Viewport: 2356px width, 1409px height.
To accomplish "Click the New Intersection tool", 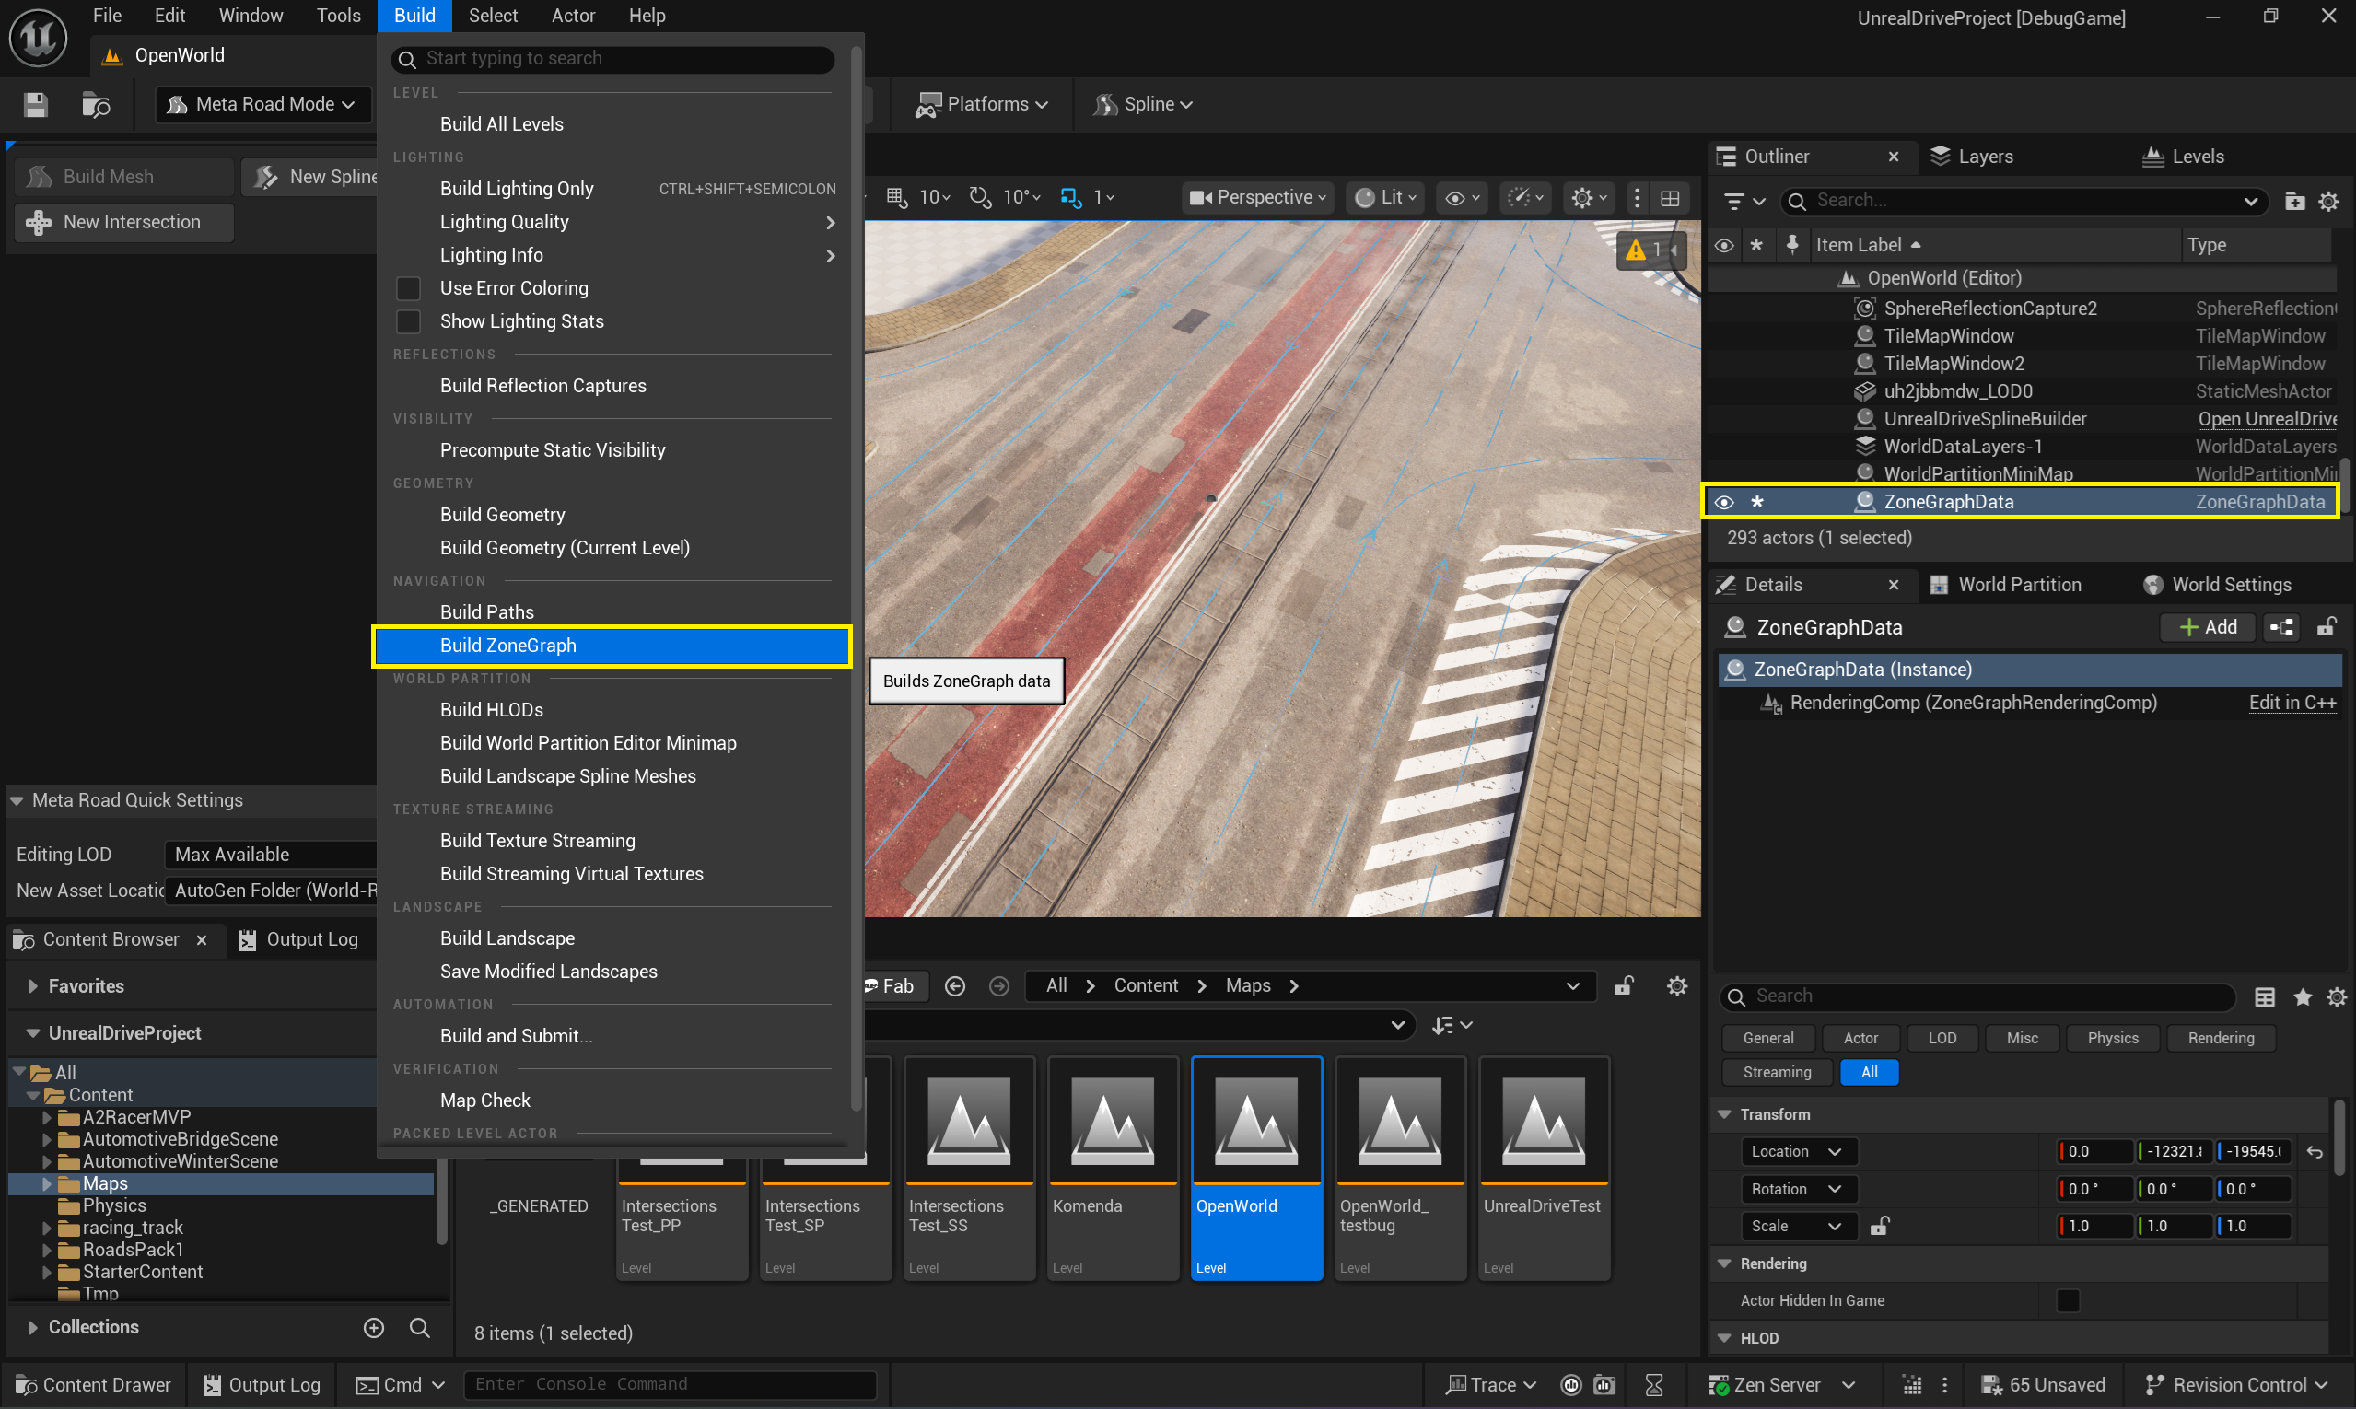I will pyautogui.click(x=123, y=222).
